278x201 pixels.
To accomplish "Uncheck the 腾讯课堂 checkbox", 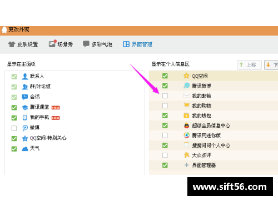I will pyautogui.click(x=14, y=108).
